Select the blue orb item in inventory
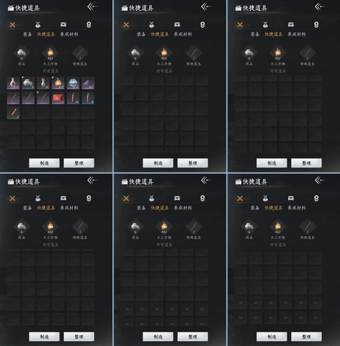 click(73, 83)
